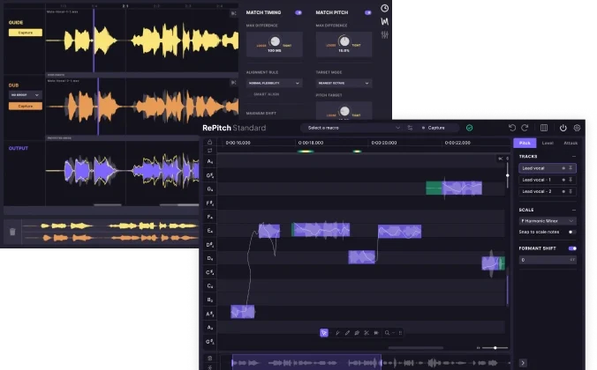597x370 pixels.
Task: Select the arrow pointer tool in RePitch toolbar
Action: [324, 333]
